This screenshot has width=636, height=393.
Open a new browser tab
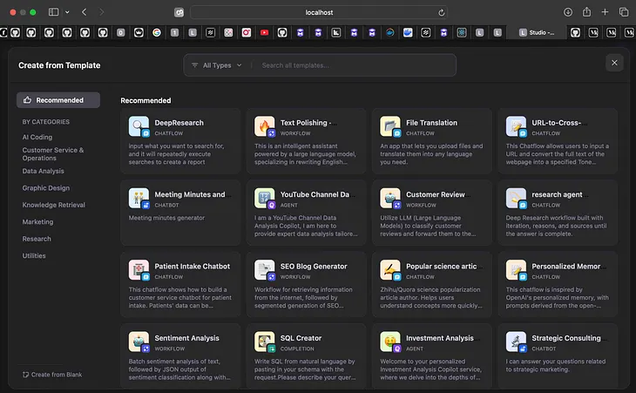pos(605,12)
